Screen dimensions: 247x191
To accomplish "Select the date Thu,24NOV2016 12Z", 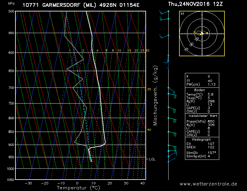I will click(195, 4).
